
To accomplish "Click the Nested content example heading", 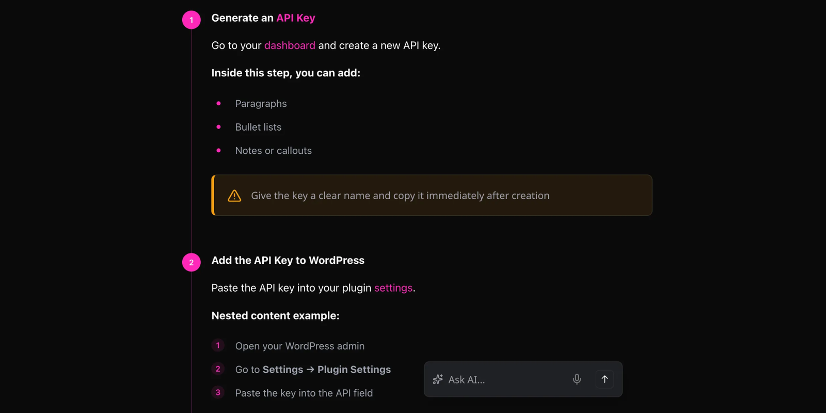I will [x=275, y=316].
